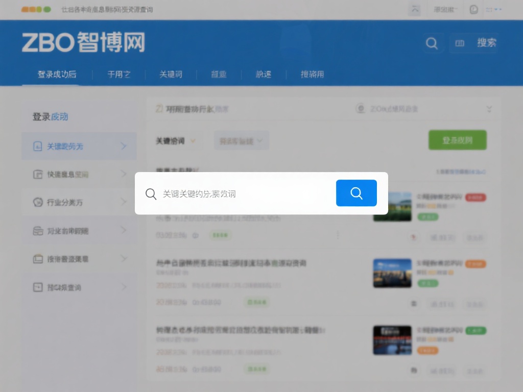Click the magnifier search icon in the blue header

pyautogui.click(x=432, y=43)
